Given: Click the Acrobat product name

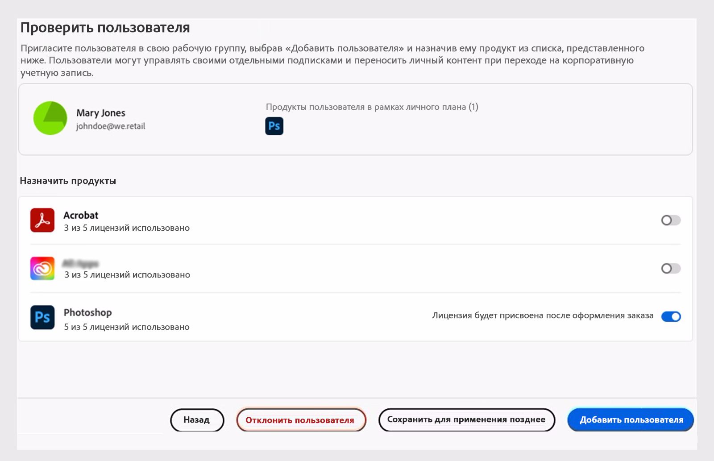Looking at the screenshot, I should pyautogui.click(x=81, y=215).
